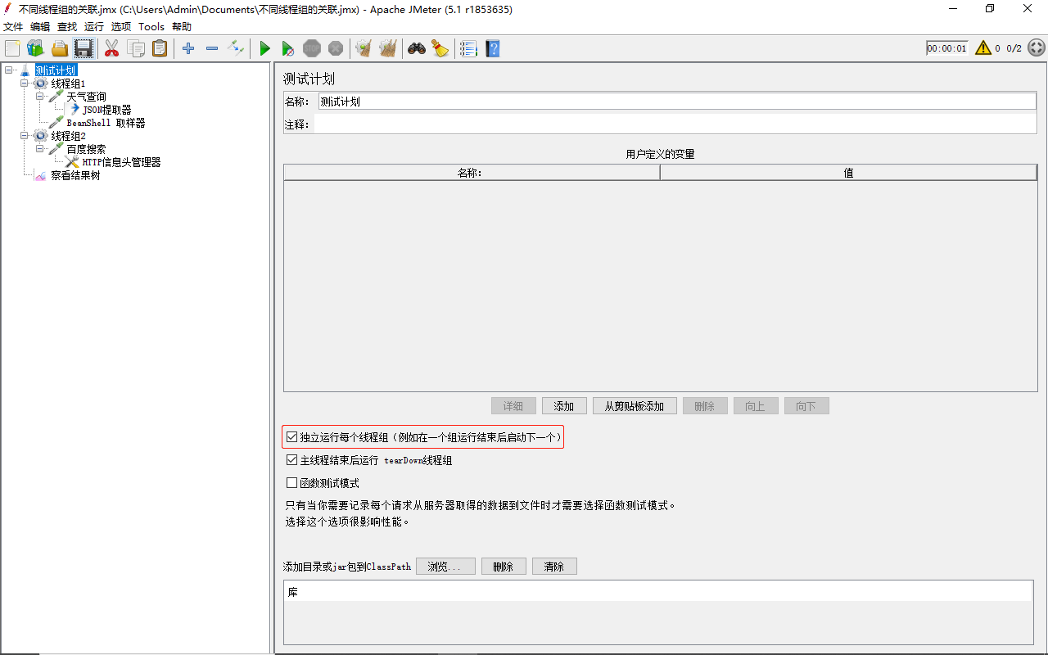
Task: Click the 注释 comment field
Action: point(675,124)
